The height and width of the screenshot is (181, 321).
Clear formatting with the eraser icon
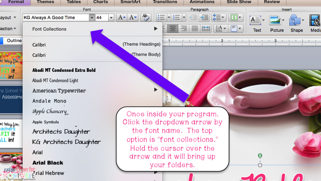pos(146,17)
